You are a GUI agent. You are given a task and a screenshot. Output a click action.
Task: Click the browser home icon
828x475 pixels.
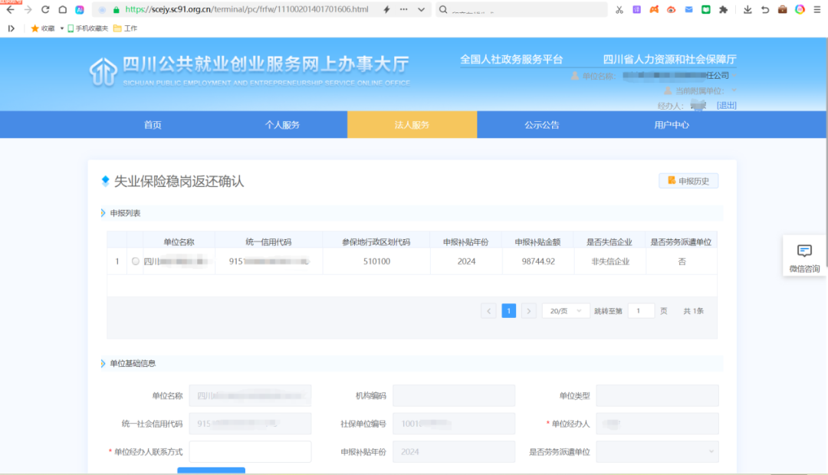pyautogui.click(x=63, y=10)
